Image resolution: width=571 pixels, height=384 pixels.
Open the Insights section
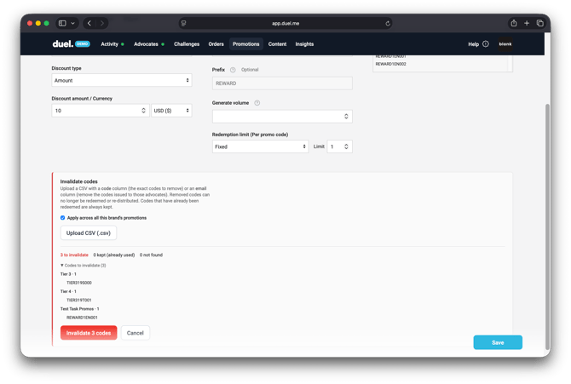(x=304, y=44)
